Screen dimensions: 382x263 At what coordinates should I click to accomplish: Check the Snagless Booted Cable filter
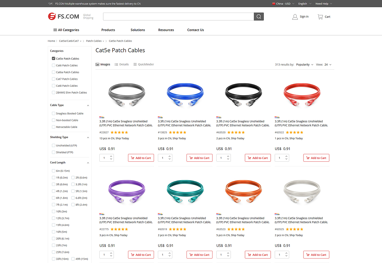53,114
